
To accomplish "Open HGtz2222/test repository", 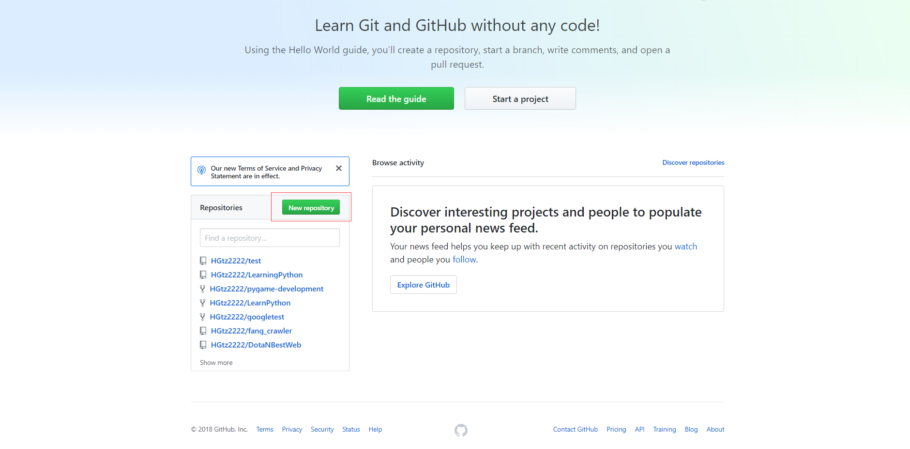I will tap(236, 261).
